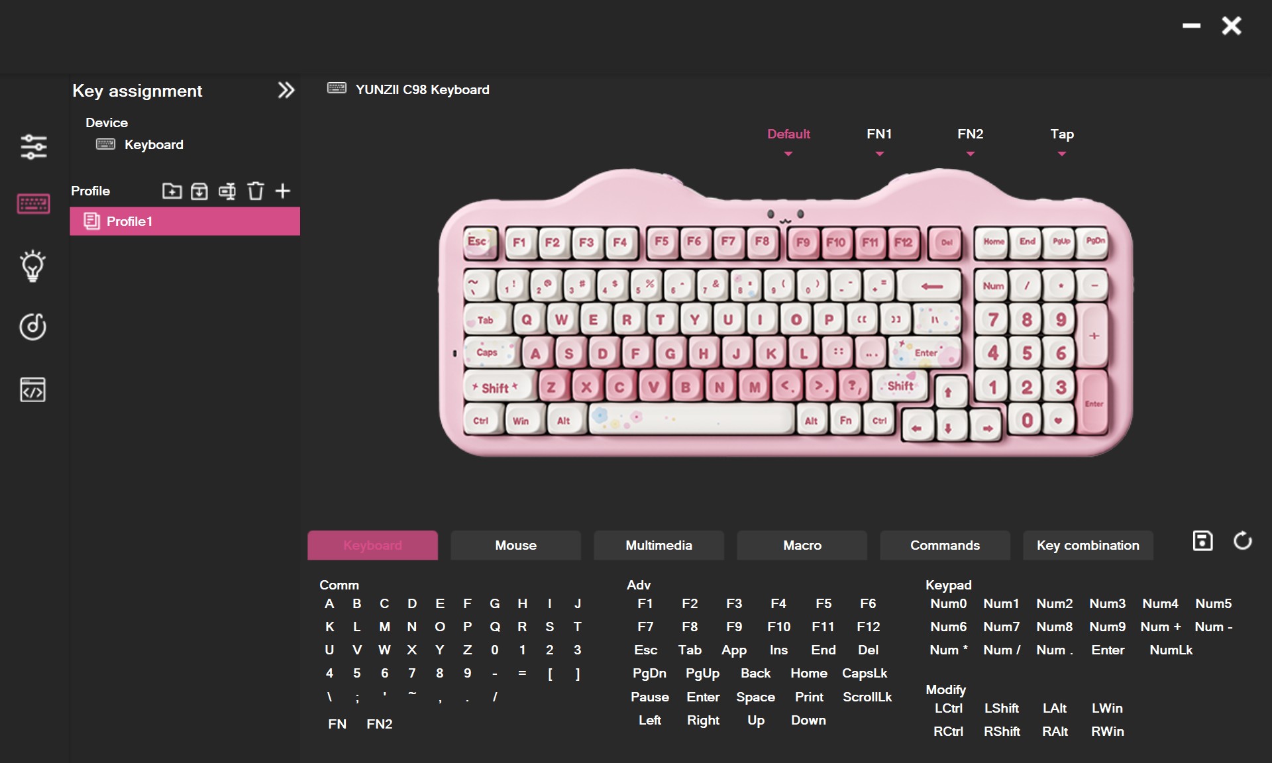Choose Num9 in the Keypad list
This screenshot has height=763, width=1272.
(x=1108, y=627)
